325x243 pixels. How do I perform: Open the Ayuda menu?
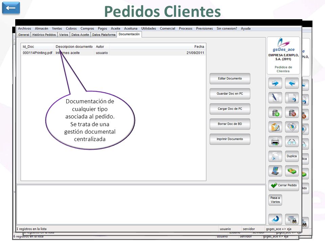(246, 28)
